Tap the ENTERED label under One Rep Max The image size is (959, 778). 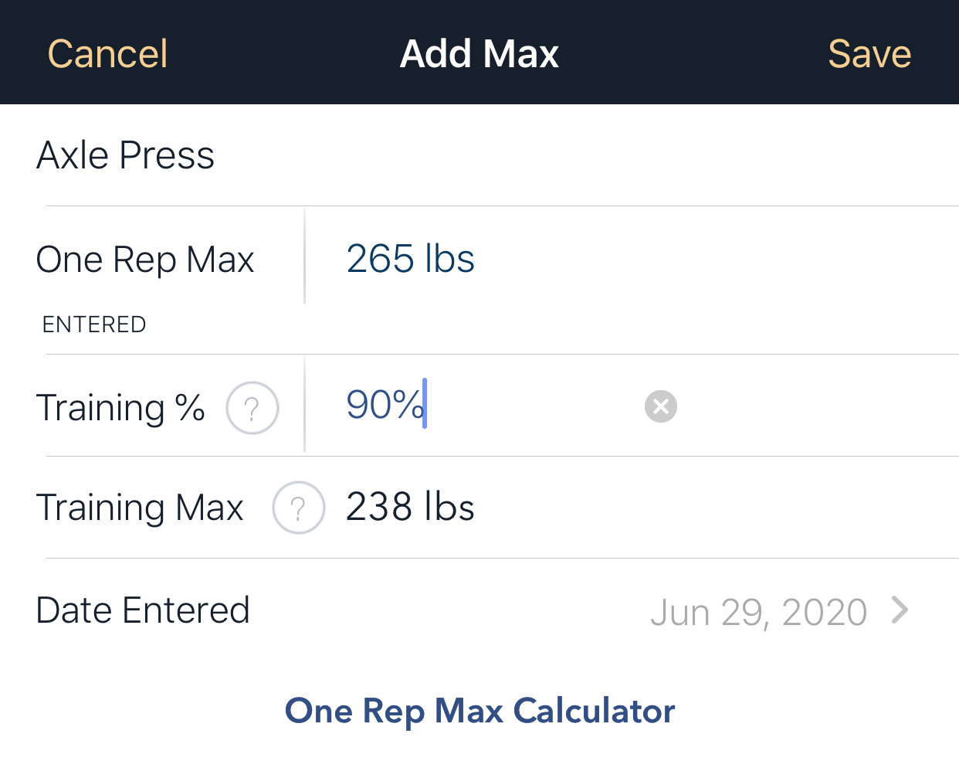93,324
